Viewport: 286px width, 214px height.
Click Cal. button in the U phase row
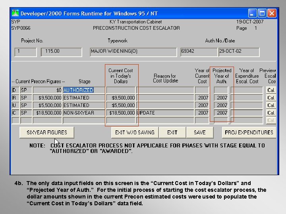[x=271, y=105]
